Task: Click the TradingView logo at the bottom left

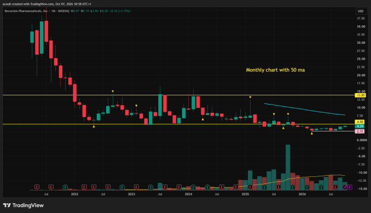Action: click(x=24, y=205)
